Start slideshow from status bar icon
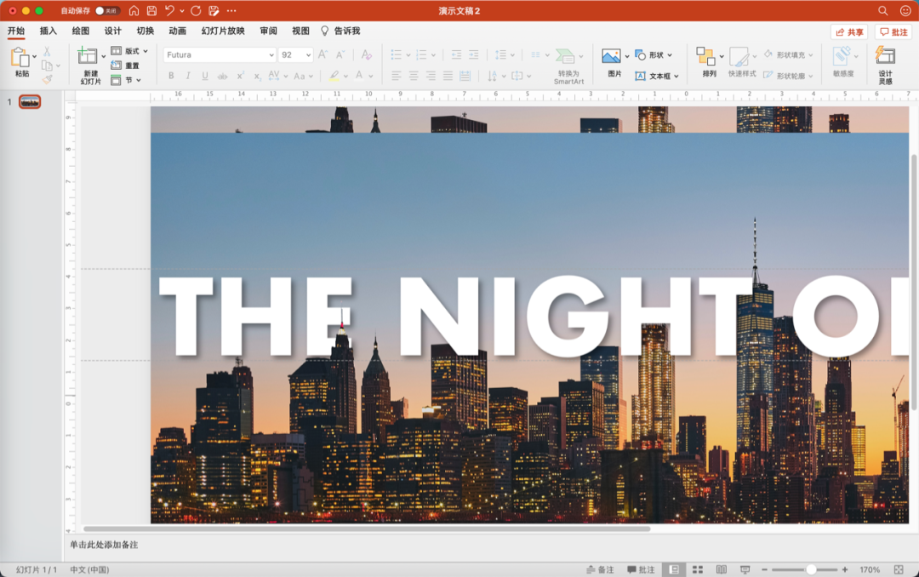Viewport: 919px width, 577px height. click(745, 569)
